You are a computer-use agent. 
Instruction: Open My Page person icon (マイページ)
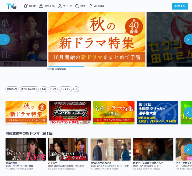click(x=60, y=6)
